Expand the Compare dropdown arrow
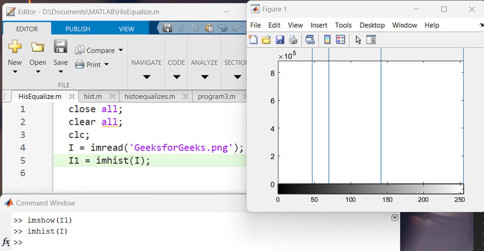484x251 pixels. point(121,50)
